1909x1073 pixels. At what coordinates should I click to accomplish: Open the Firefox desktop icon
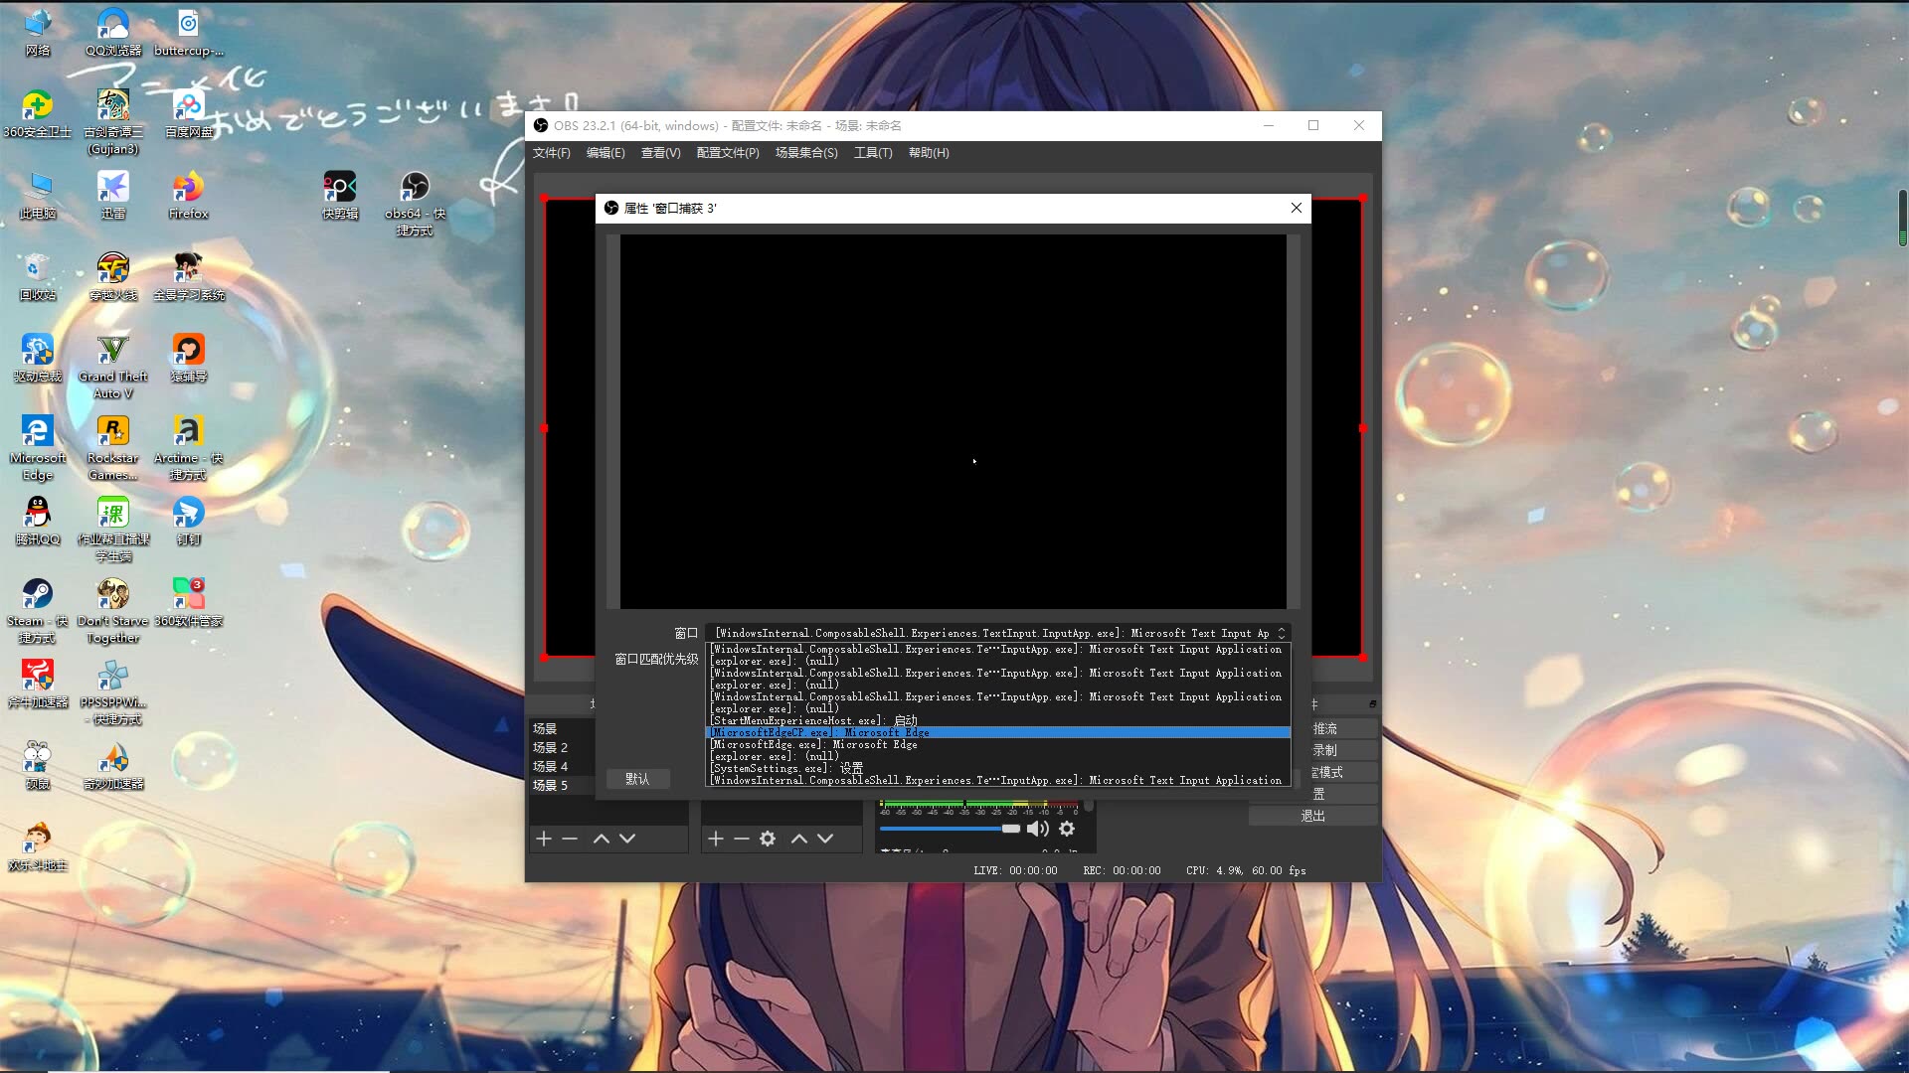189,196
